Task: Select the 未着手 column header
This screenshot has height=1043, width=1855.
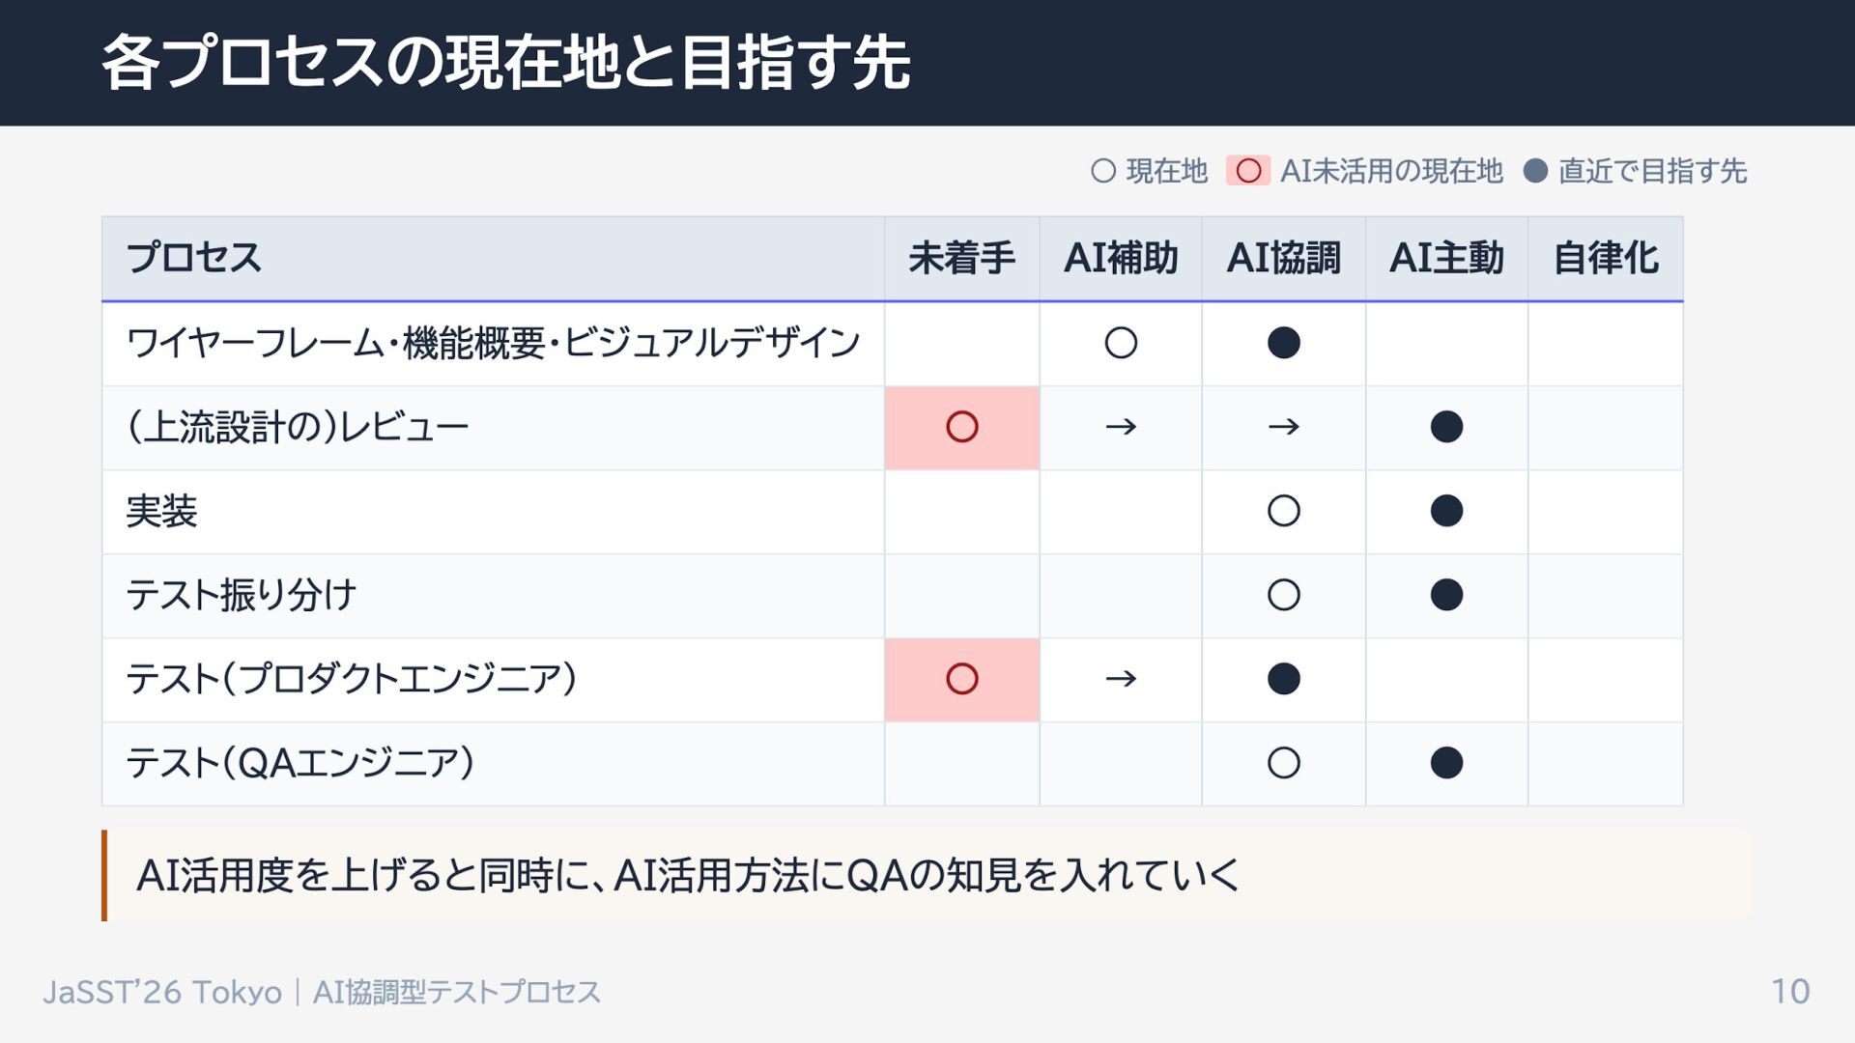Action: tap(961, 258)
